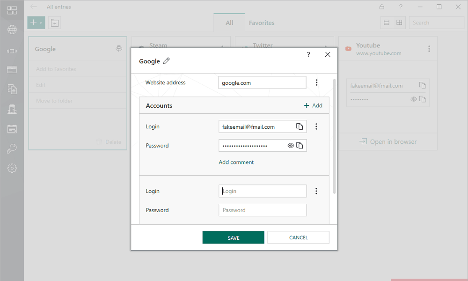The width and height of the screenshot is (468, 281).
Task: Show the password in Google dialog
Action: tap(291, 146)
